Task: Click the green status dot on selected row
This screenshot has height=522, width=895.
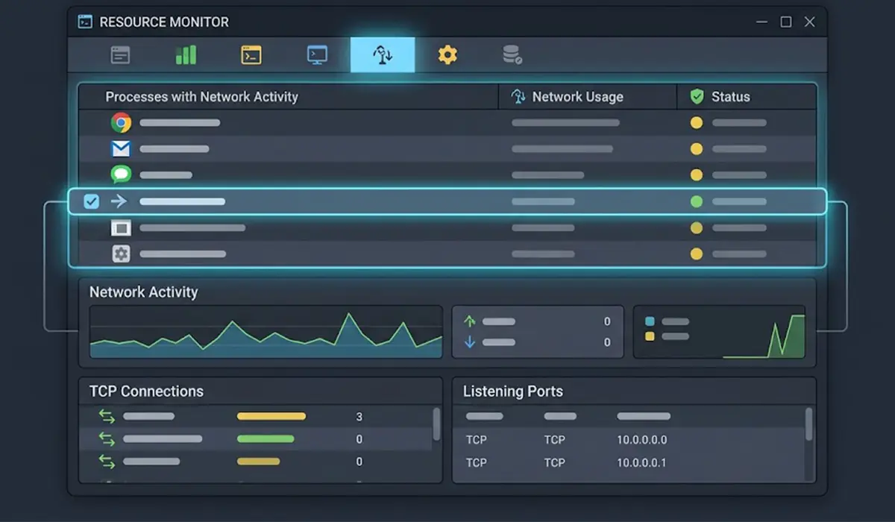Action: coord(697,201)
